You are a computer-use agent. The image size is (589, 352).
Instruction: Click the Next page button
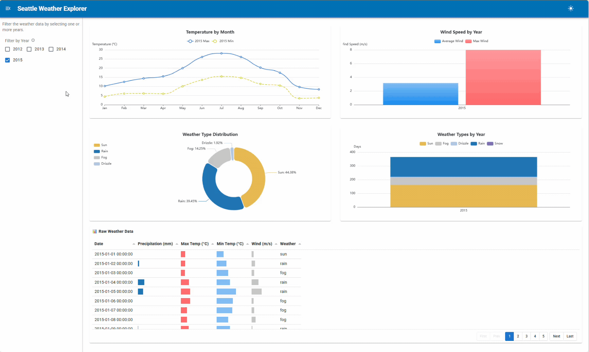[556, 336]
